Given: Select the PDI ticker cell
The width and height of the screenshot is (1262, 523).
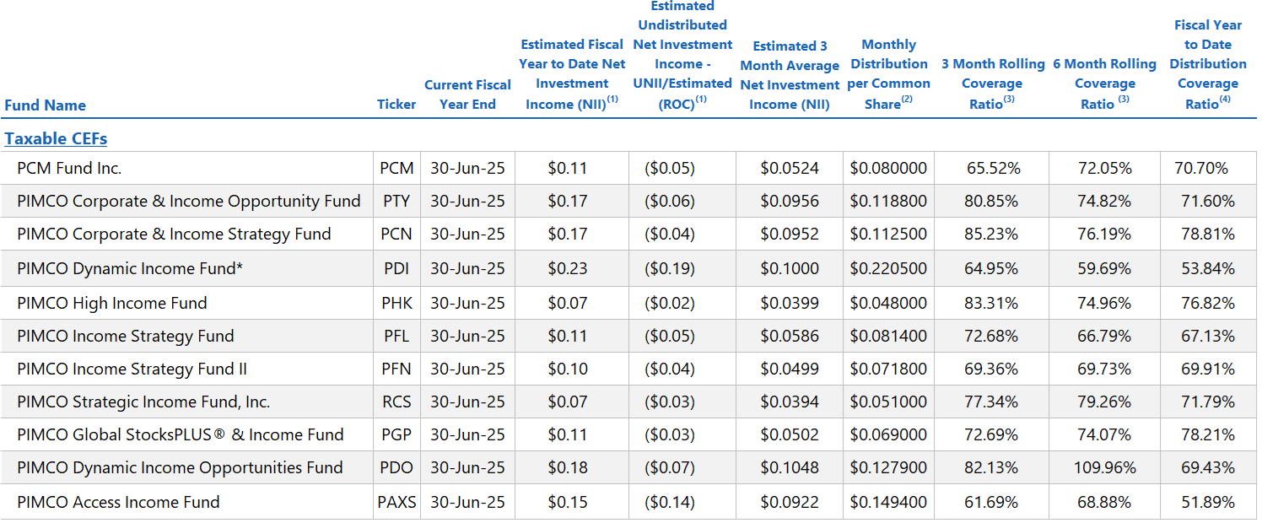Looking at the screenshot, I should click(396, 268).
